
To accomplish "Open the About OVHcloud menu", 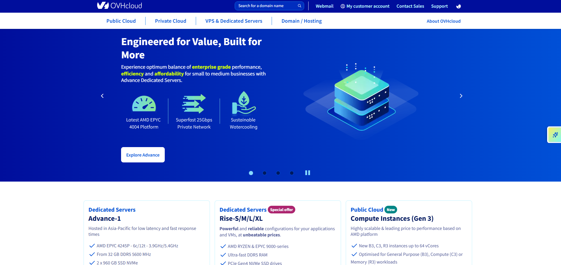I will pos(443,21).
